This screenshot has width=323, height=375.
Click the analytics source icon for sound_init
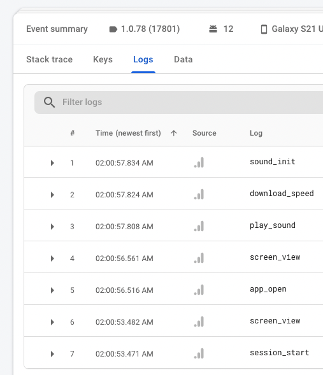tap(199, 162)
